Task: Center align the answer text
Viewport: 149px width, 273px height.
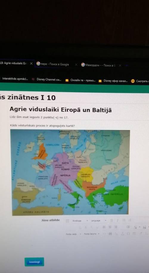Action: coord(110,227)
